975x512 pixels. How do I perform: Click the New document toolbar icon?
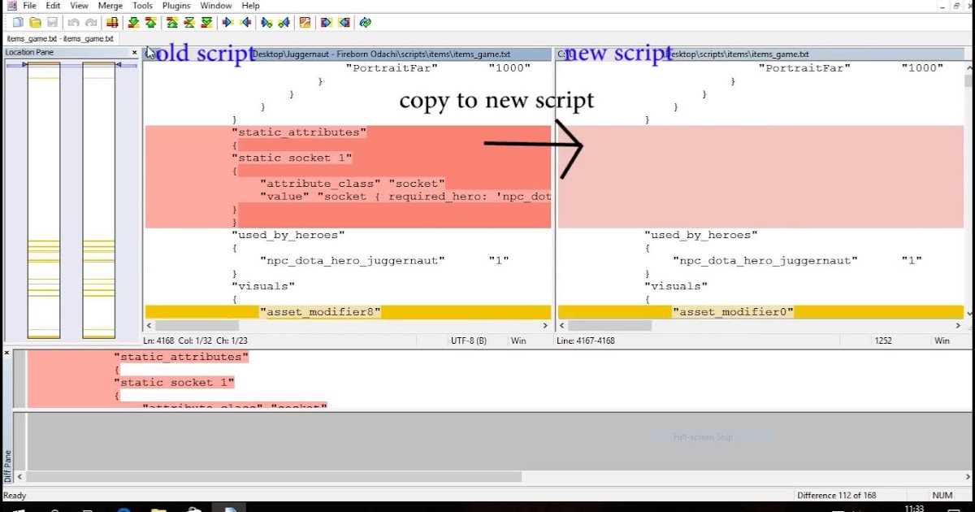click(x=18, y=23)
